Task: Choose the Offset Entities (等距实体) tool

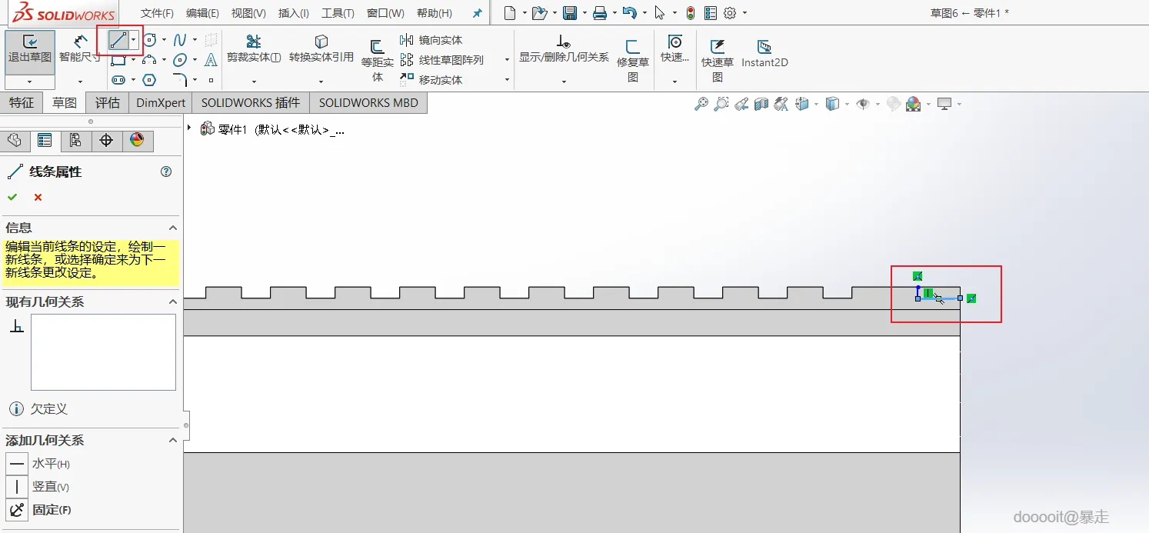Action: tap(378, 62)
